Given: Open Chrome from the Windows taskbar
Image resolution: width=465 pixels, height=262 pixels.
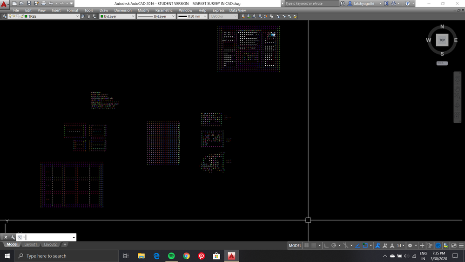Looking at the screenshot, I should [186, 256].
